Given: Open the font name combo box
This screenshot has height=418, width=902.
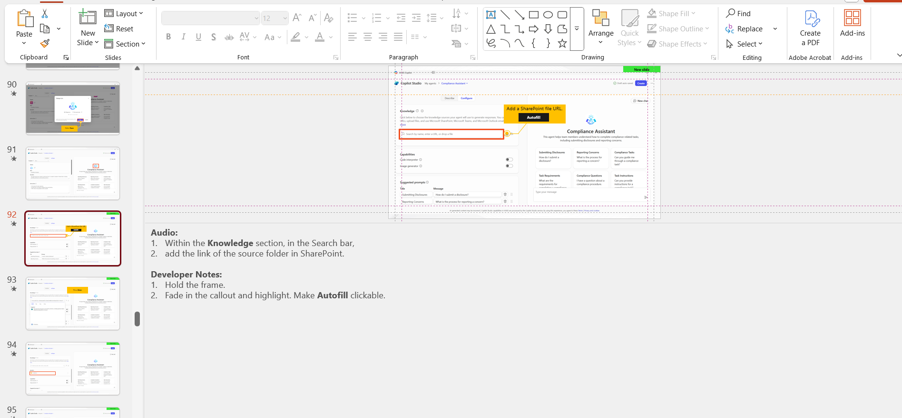Looking at the screenshot, I should pos(211,18).
